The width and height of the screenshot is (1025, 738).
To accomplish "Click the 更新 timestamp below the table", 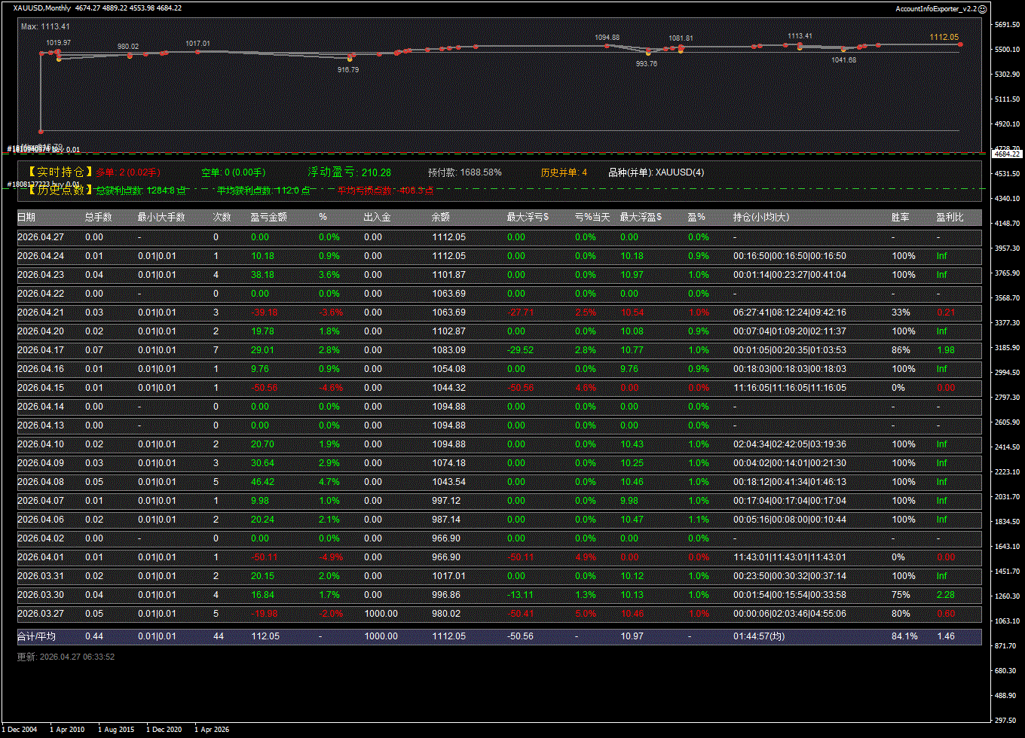I will [66, 657].
